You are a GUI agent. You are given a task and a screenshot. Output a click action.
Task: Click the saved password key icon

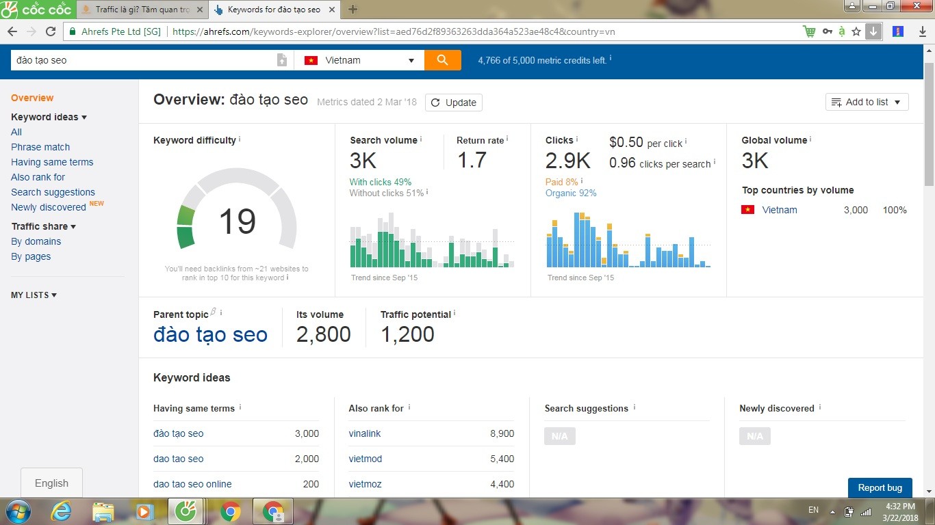coord(827,31)
